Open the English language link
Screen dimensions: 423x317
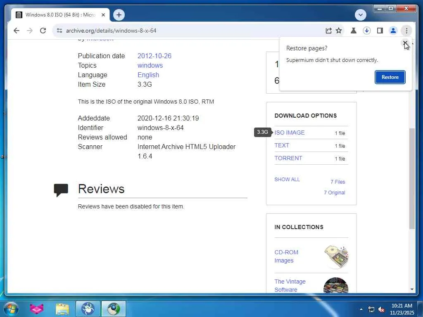coord(148,75)
